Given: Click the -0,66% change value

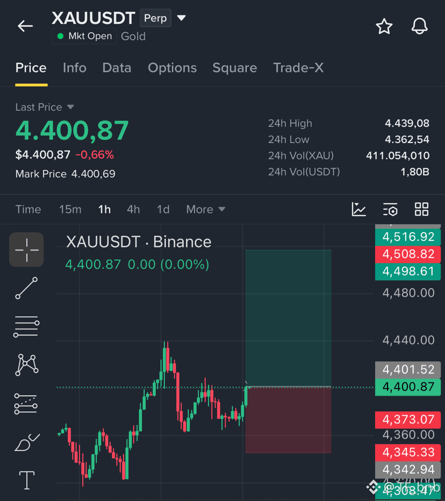Looking at the screenshot, I should tap(95, 155).
